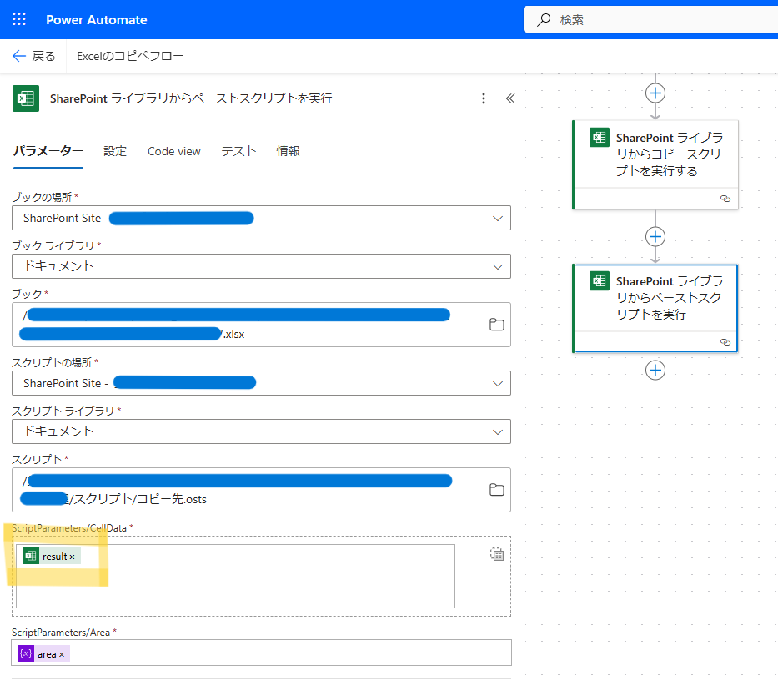Click the area variable token
The image size is (778, 681).
[43, 653]
